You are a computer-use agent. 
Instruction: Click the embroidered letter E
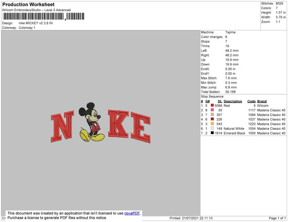point(141,128)
